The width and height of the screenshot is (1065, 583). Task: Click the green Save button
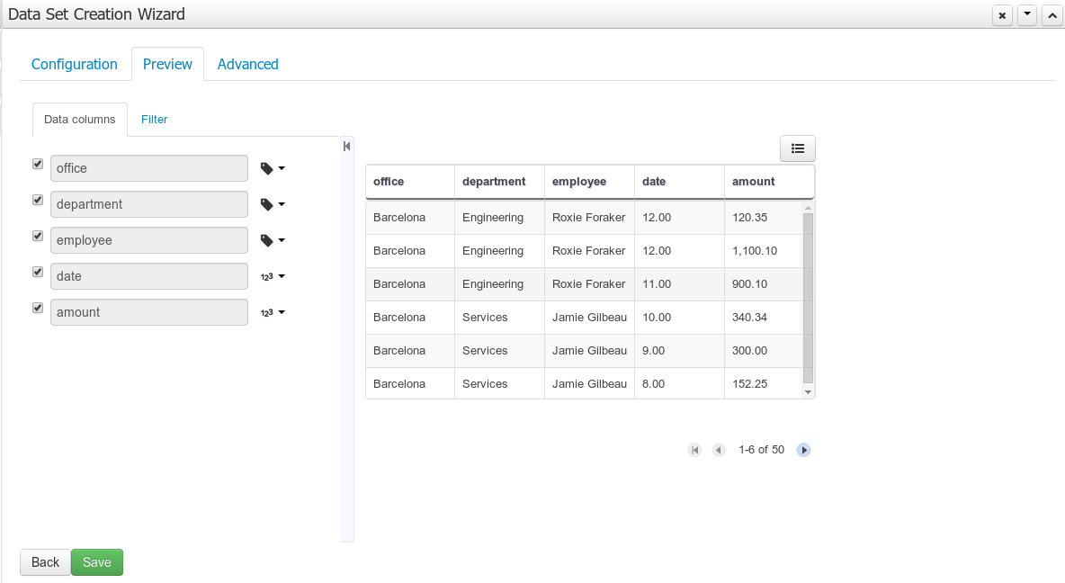point(97,562)
